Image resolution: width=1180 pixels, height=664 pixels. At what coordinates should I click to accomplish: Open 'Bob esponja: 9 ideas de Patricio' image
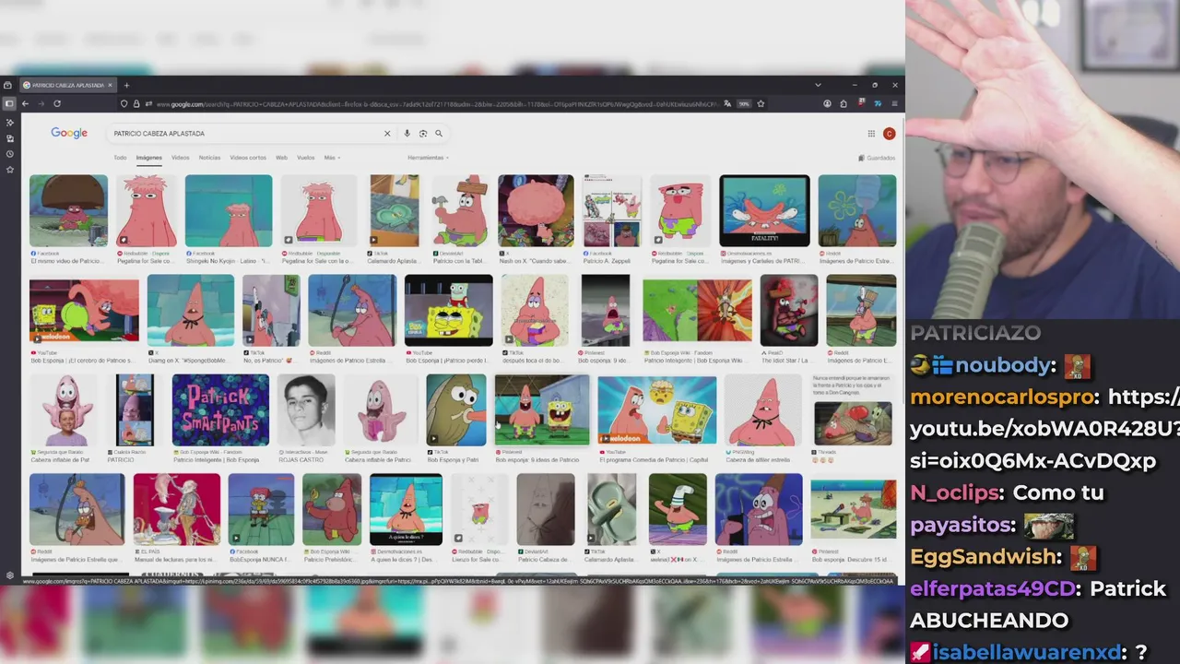click(542, 409)
